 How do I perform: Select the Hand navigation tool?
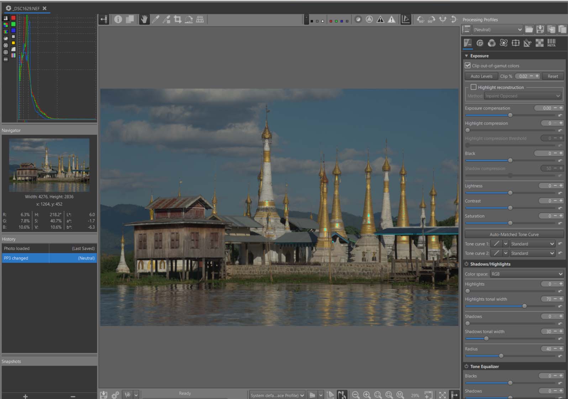[144, 20]
